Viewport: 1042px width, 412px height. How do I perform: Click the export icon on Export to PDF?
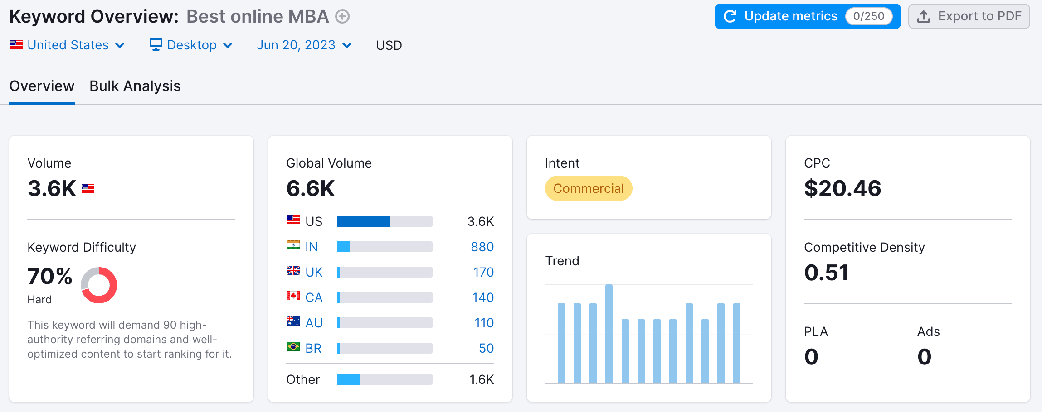923,16
